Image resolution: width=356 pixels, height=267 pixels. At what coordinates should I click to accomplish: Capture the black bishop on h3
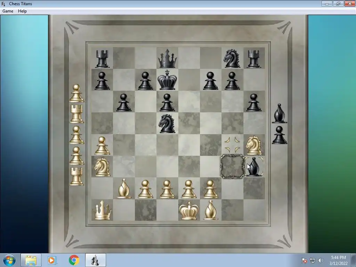tap(254, 167)
